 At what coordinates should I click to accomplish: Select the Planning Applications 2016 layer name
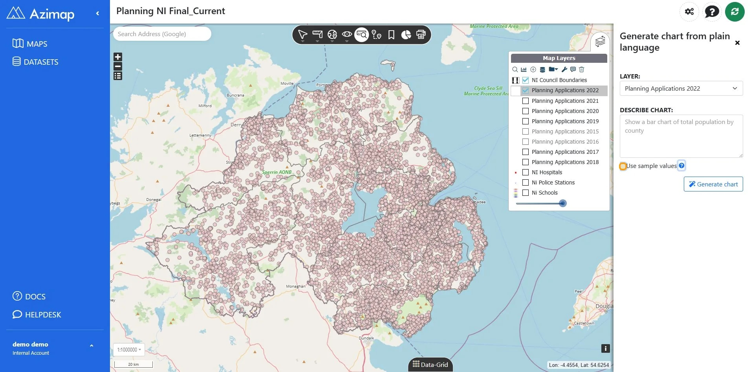tap(565, 142)
